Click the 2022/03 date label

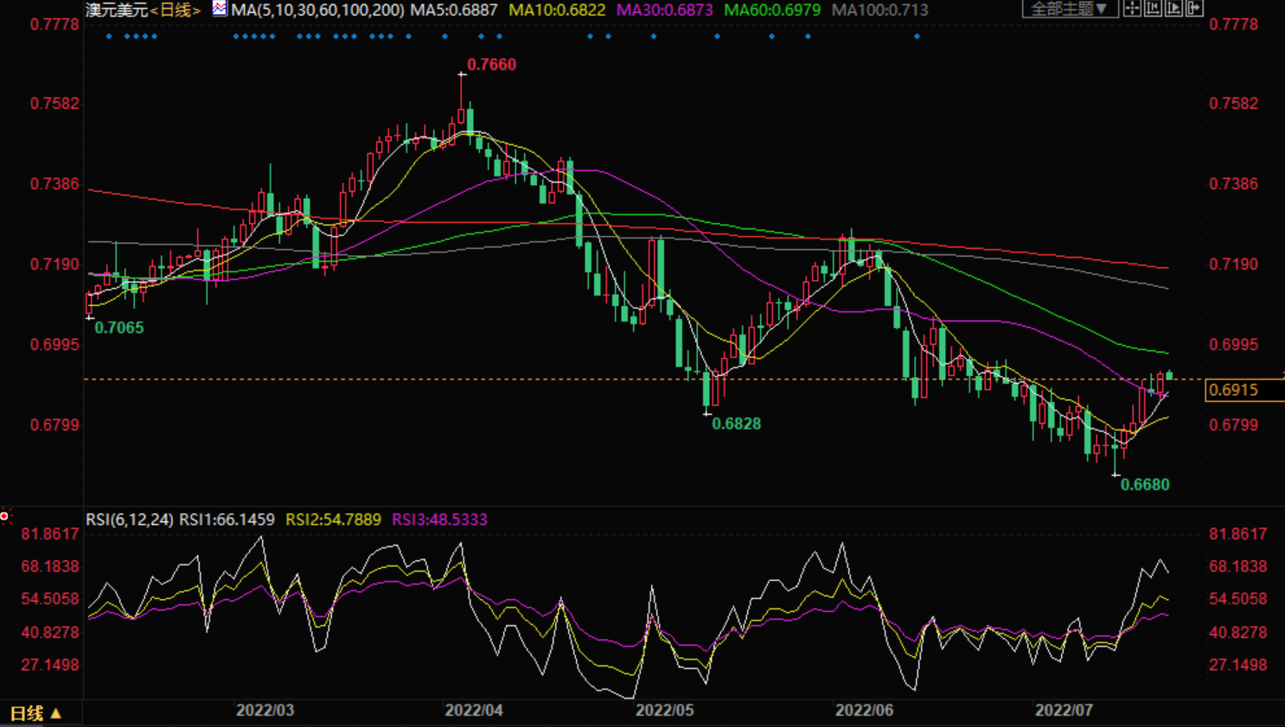[x=265, y=711]
